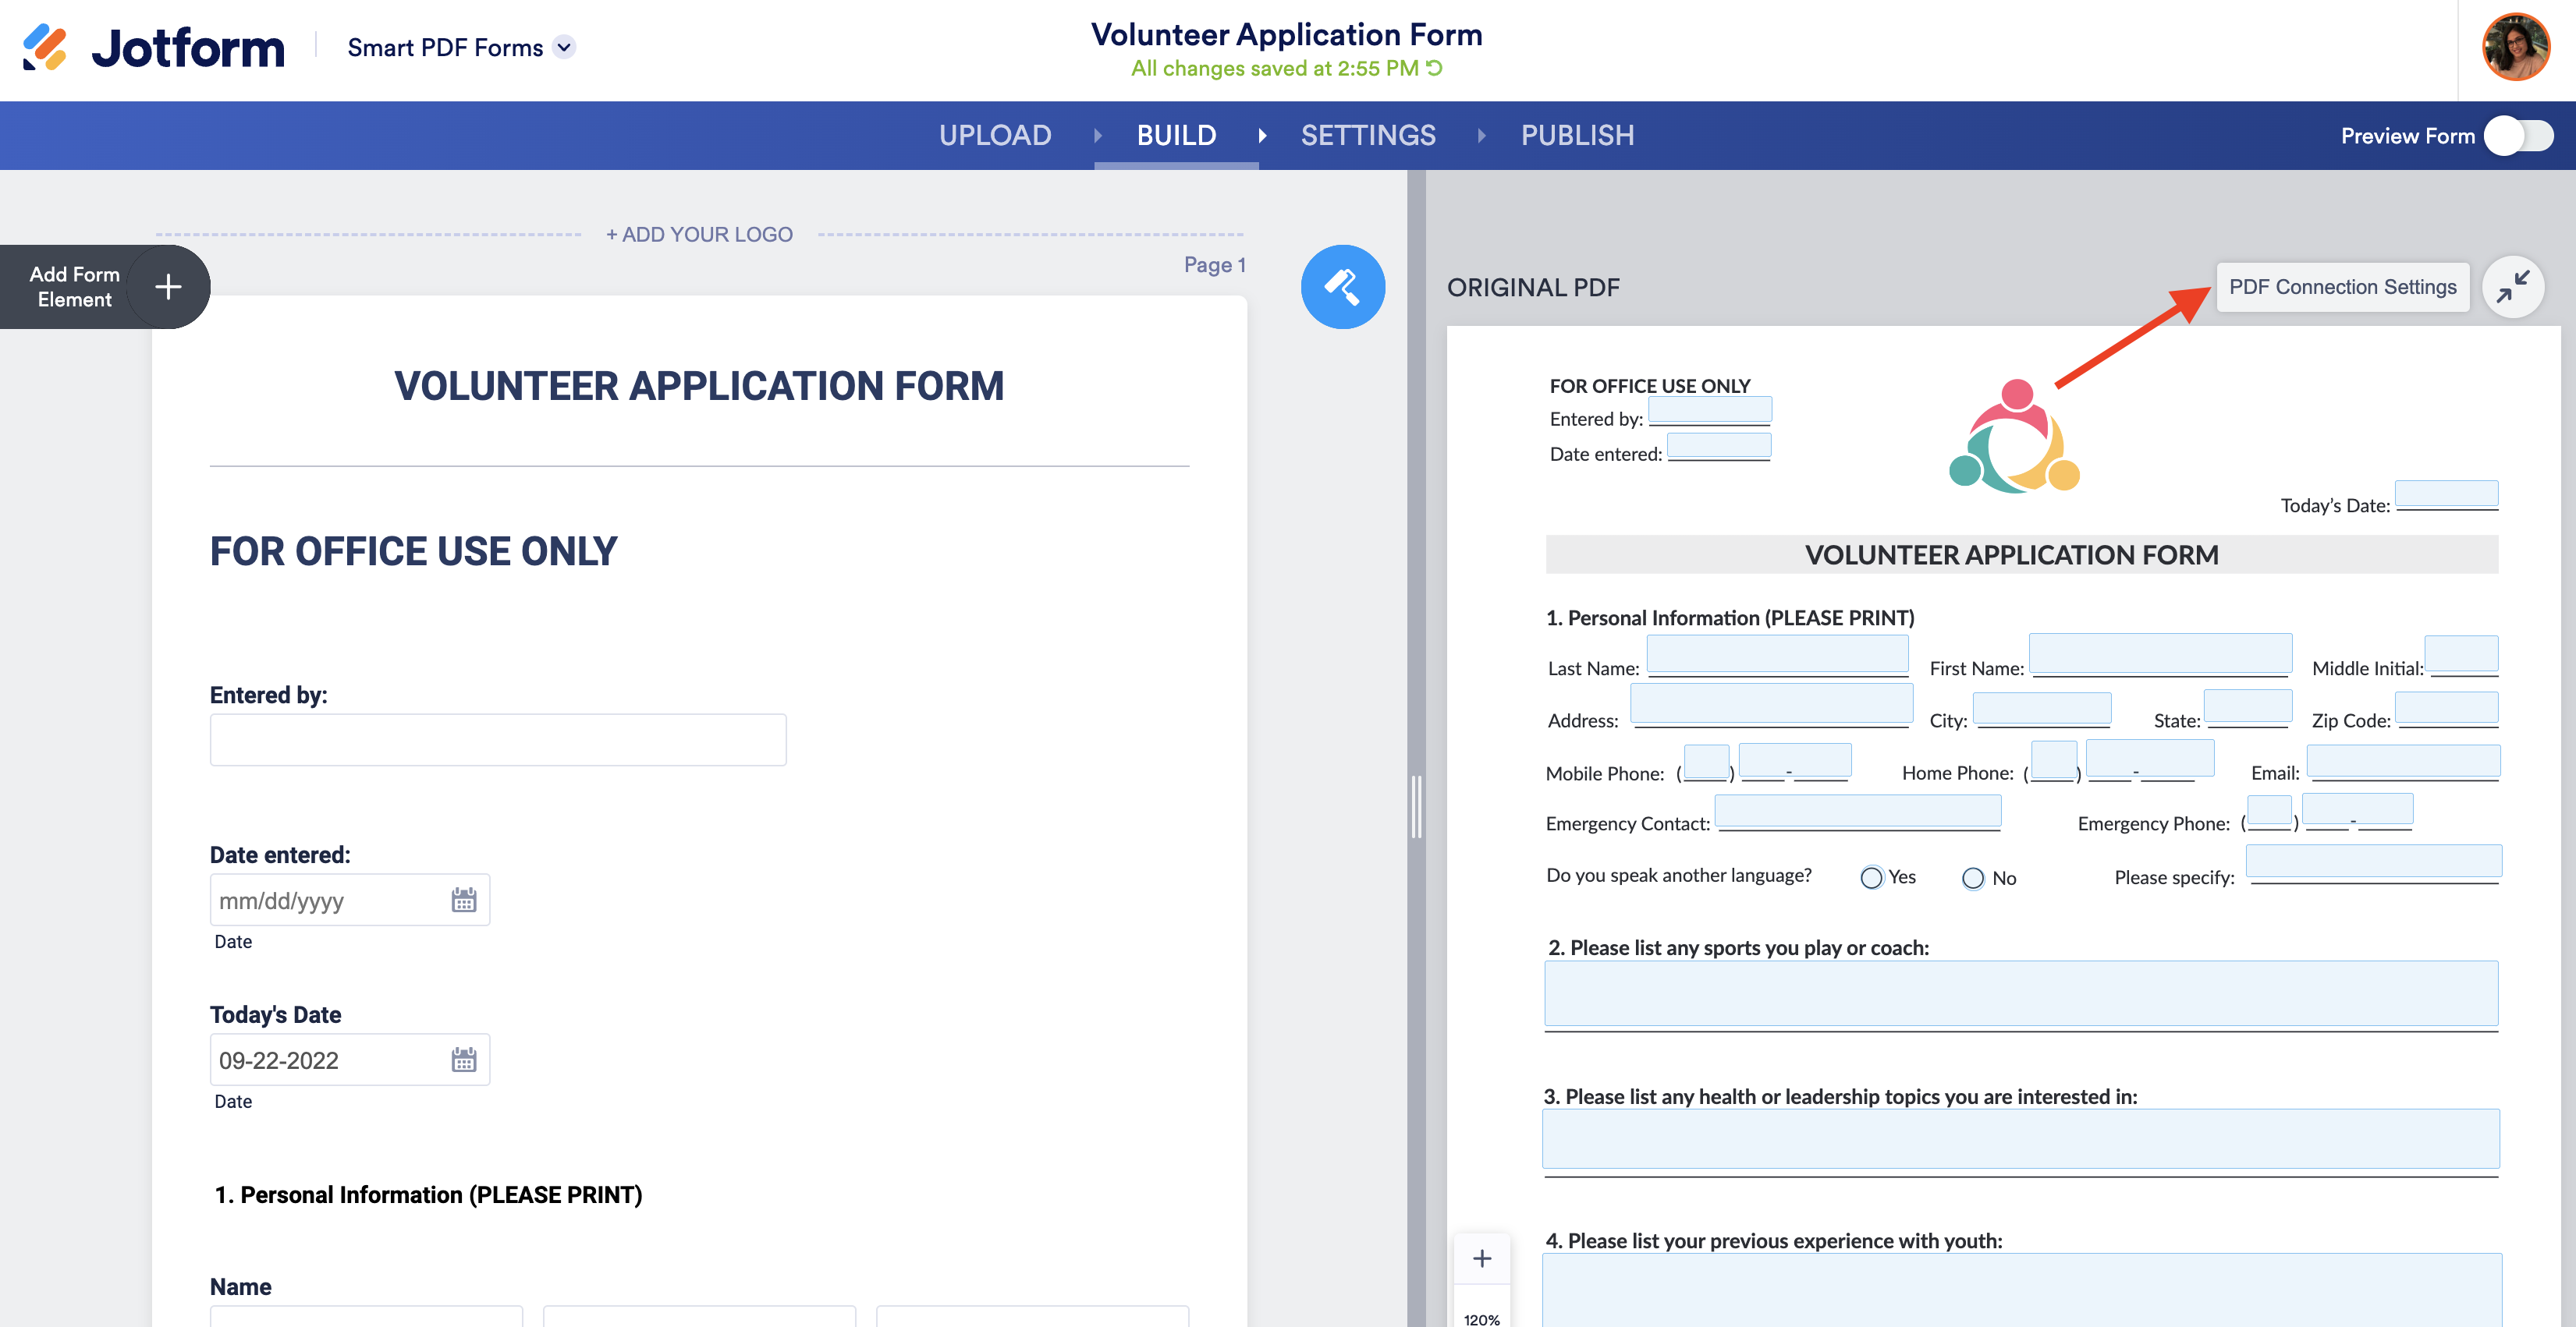Click the Entered by text field
Screen dimensions: 2576x1327
click(497, 739)
